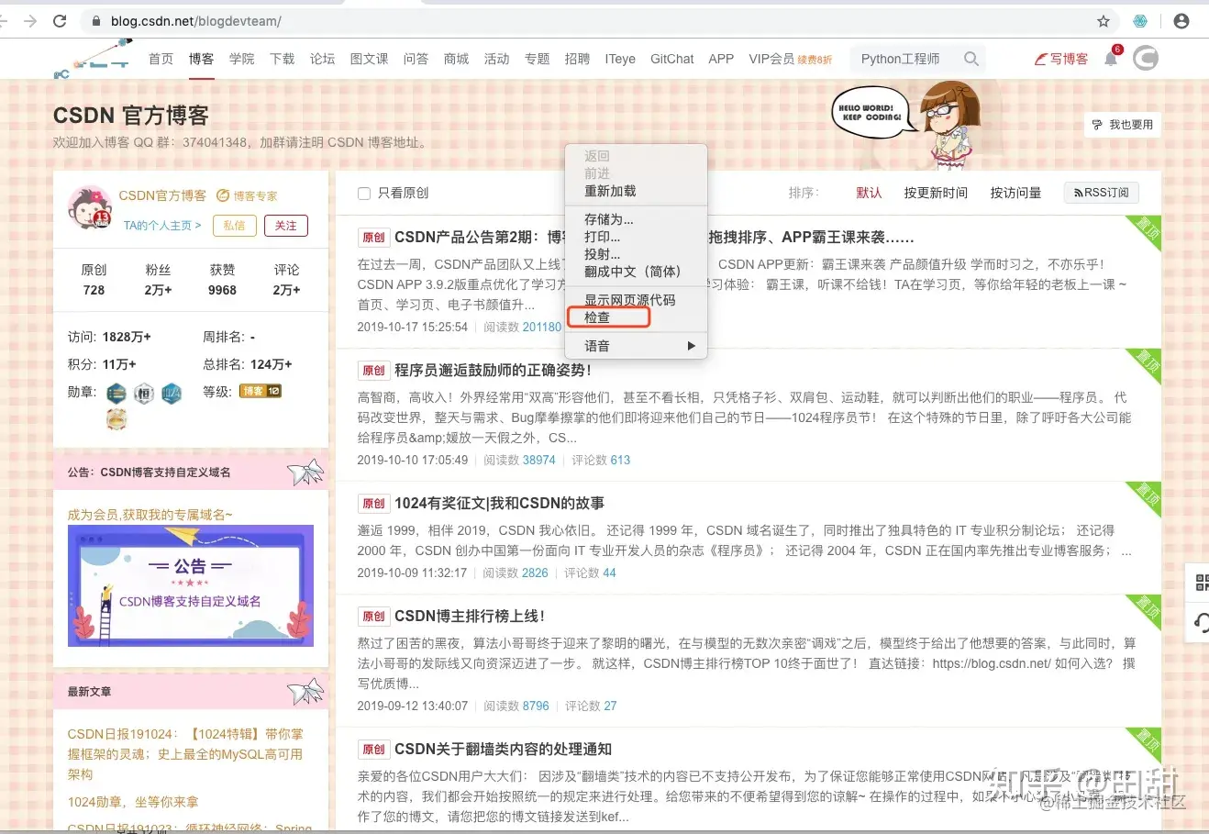The width and height of the screenshot is (1209, 834).
Task: Click the third medal icon beside 勋章
Action: [172, 394]
